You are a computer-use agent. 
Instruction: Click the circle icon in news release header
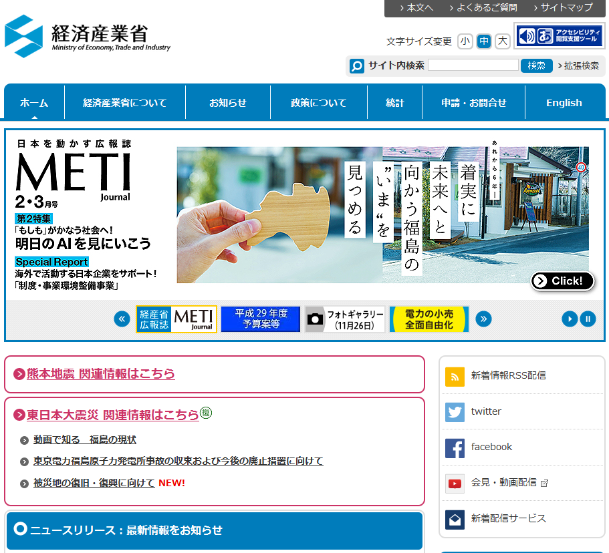click(20, 528)
